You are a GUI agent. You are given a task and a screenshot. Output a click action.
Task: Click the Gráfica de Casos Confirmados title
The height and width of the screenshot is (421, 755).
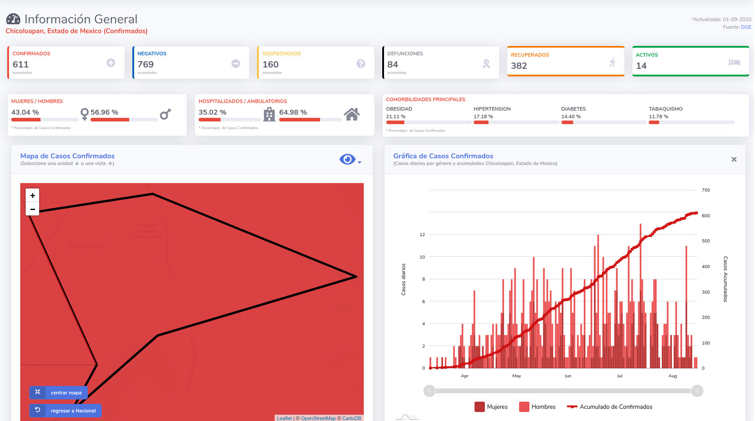pos(443,156)
